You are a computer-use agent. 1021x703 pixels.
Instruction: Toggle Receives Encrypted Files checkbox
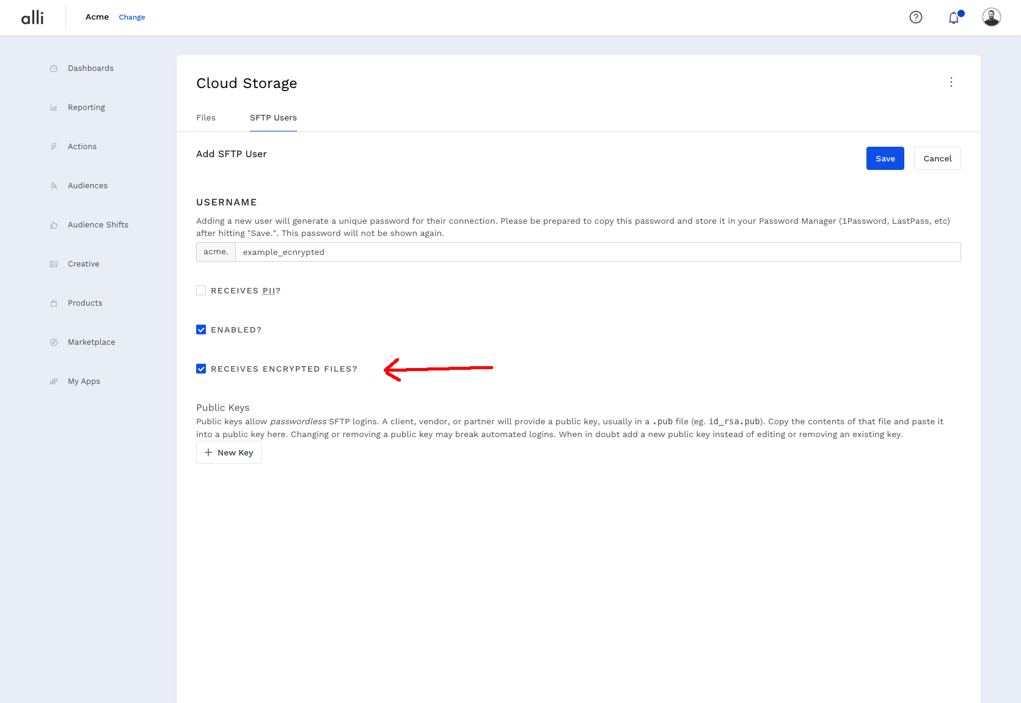tap(201, 369)
